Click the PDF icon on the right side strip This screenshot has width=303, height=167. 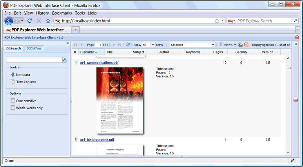296,99
